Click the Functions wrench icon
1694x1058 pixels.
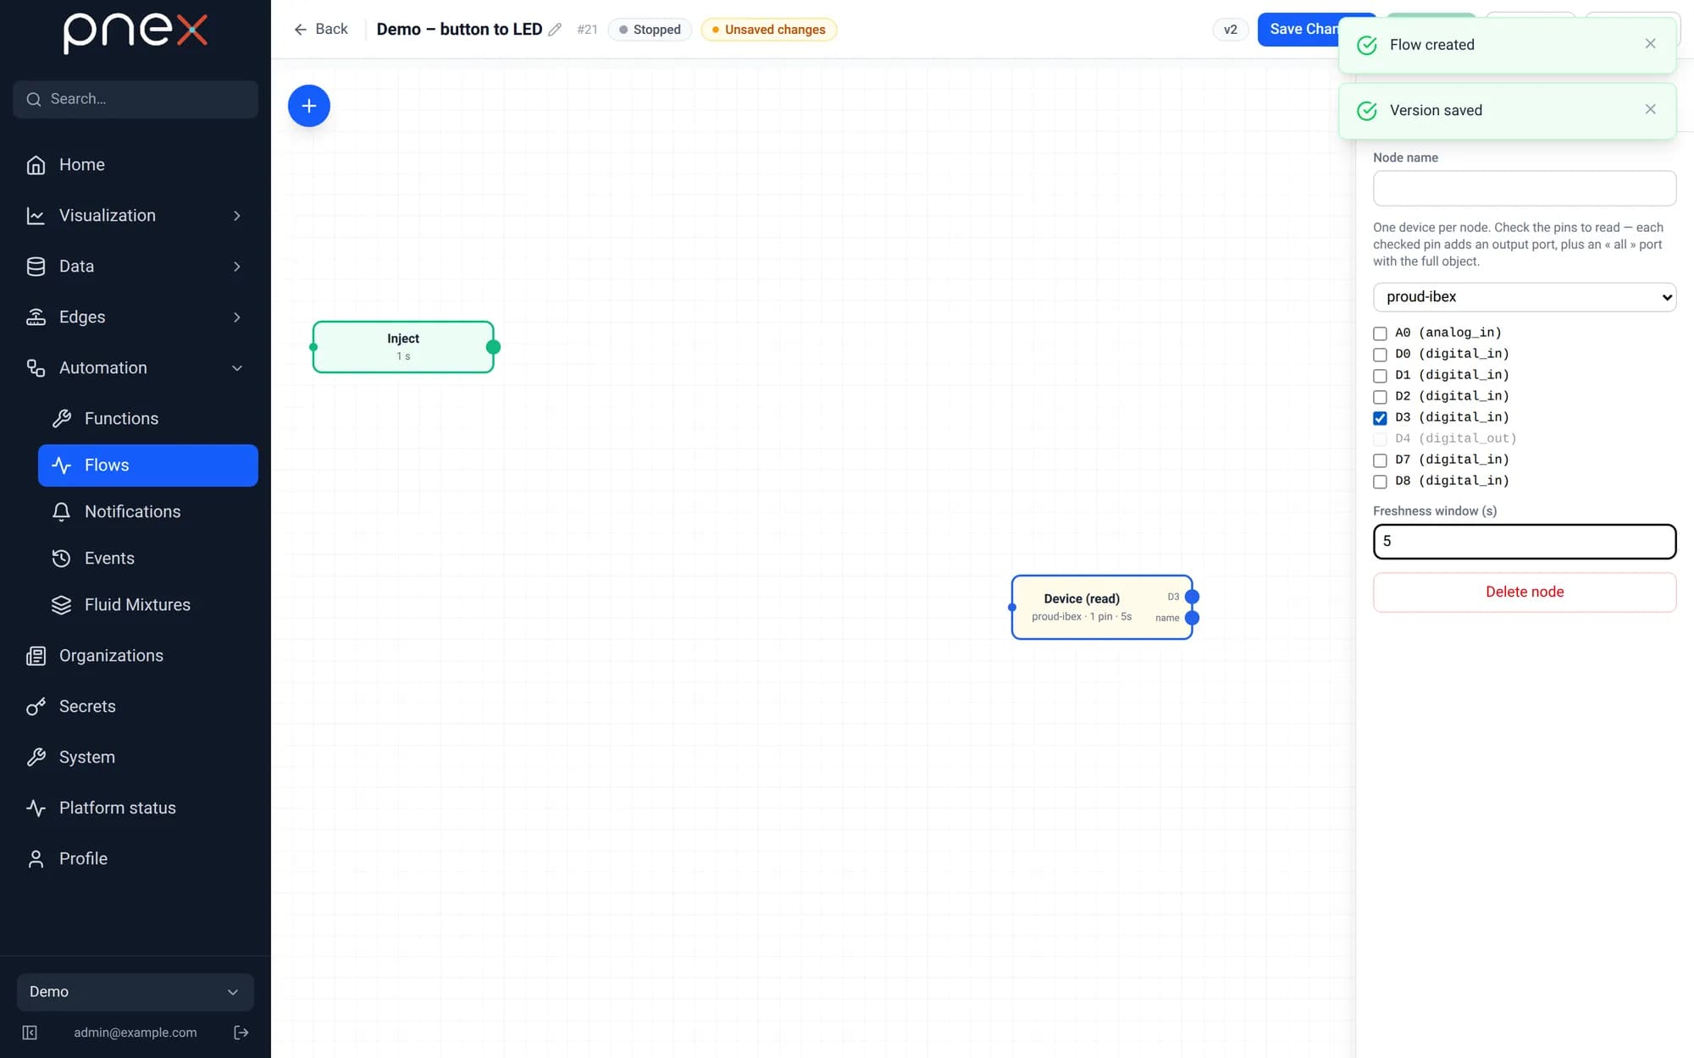pyautogui.click(x=61, y=418)
